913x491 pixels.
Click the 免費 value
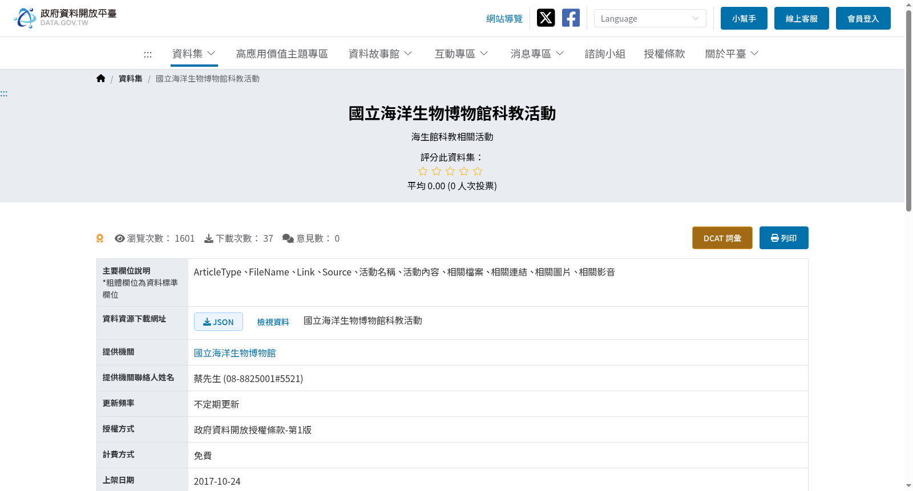click(203, 456)
